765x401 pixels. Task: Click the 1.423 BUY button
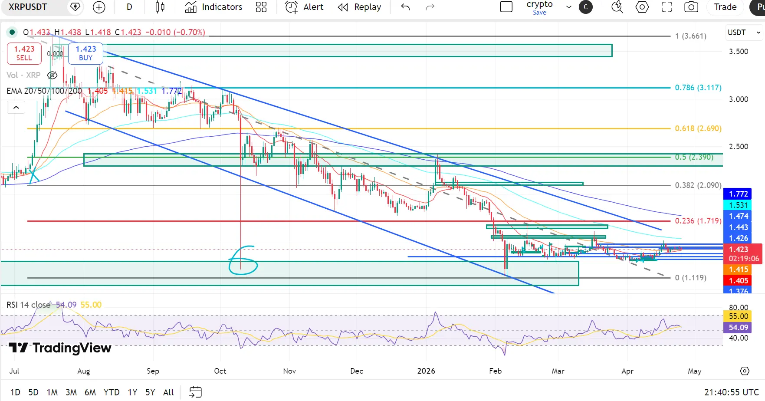coord(85,53)
